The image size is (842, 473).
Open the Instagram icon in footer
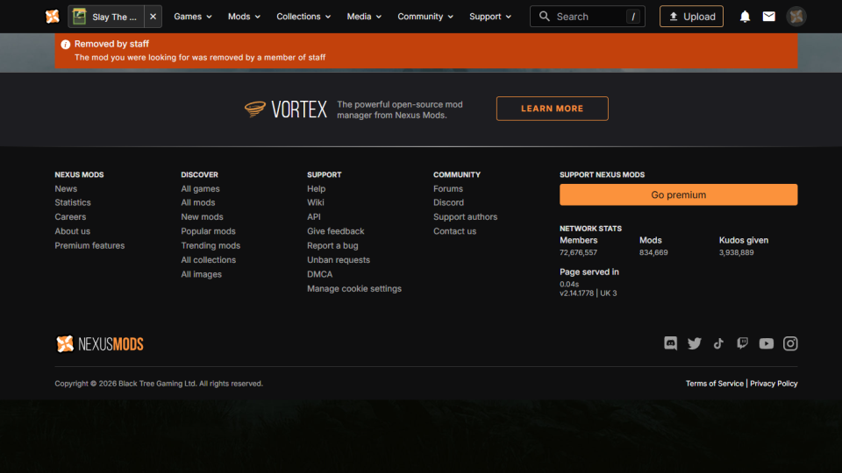(790, 343)
